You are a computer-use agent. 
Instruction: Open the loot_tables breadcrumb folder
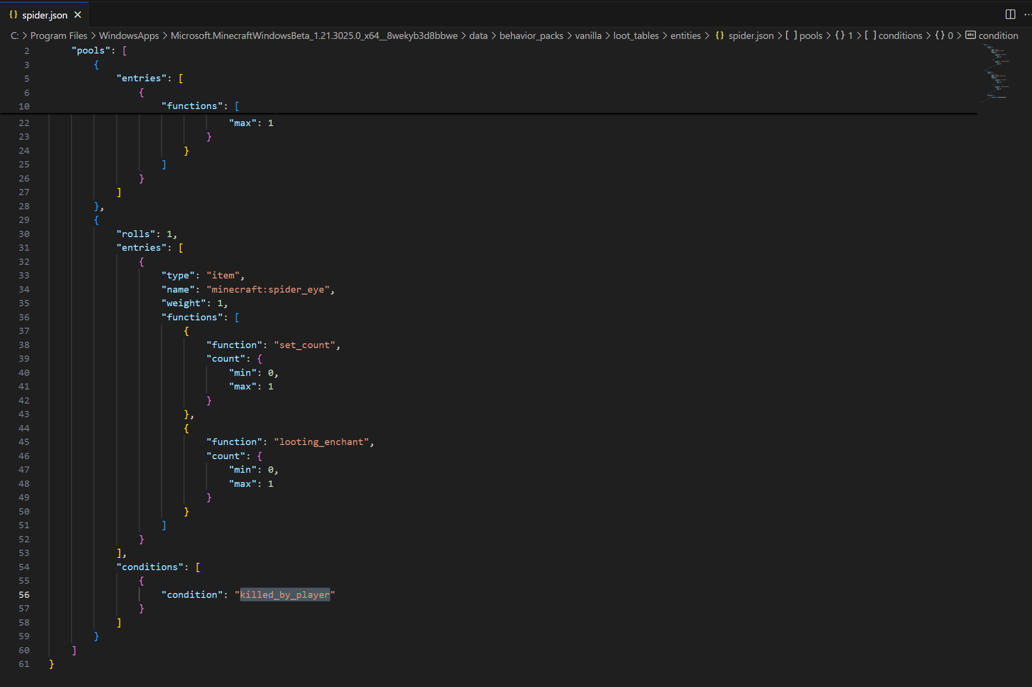(636, 36)
